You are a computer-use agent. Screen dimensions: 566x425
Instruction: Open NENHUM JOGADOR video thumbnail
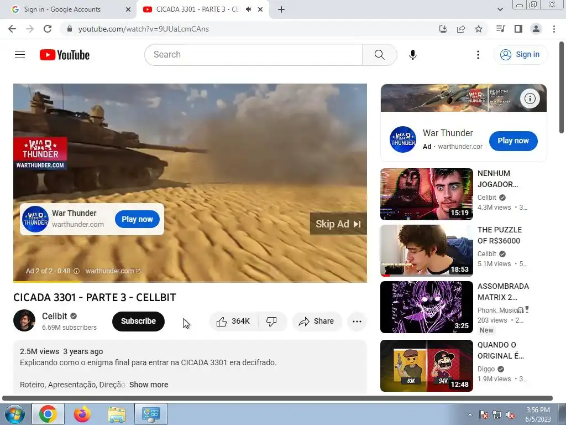(426, 194)
